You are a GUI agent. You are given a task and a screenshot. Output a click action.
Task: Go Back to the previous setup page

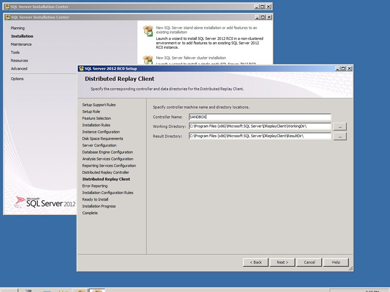pos(256,262)
